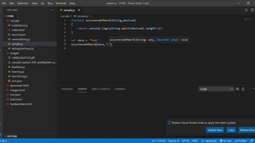Screen dimensions: 255x143
Task: Open Explorer more actions ellipsis
Action: click(52, 10)
